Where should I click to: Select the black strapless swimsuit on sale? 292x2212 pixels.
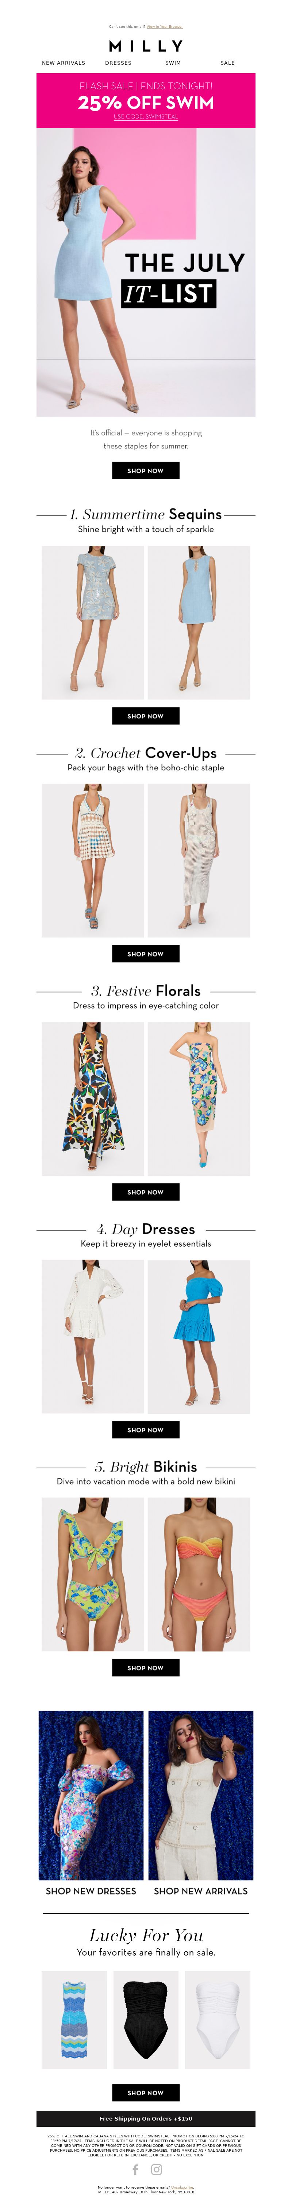pos(146,2020)
